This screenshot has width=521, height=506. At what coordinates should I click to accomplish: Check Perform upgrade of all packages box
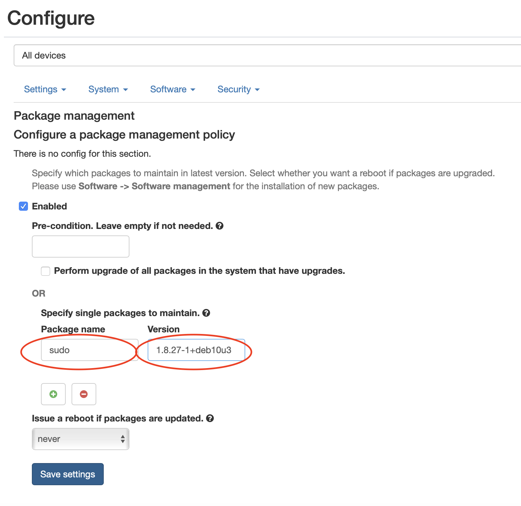pos(46,271)
